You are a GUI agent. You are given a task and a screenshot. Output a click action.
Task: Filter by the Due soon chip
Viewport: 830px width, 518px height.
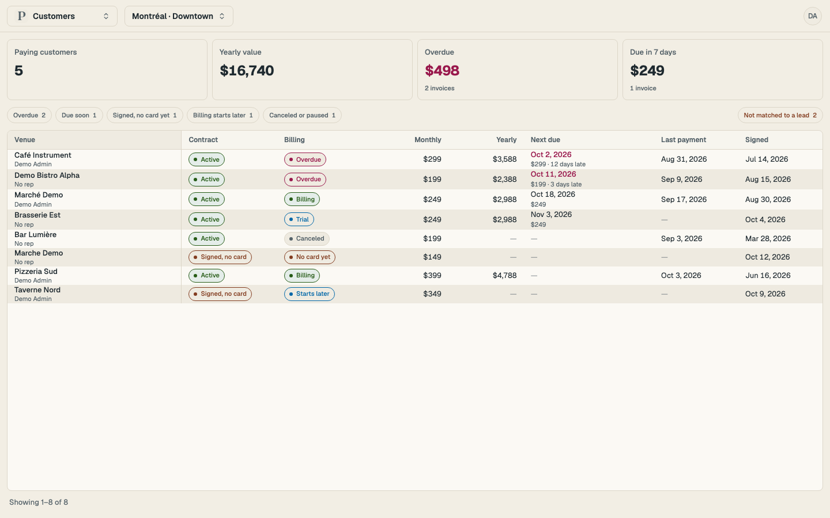tap(79, 115)
